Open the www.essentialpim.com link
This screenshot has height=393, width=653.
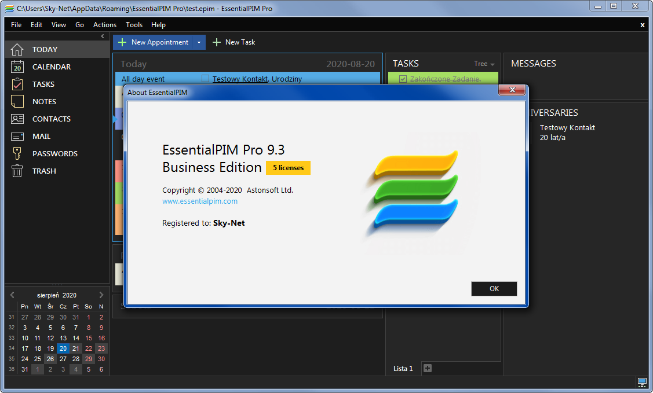(200, 201)
